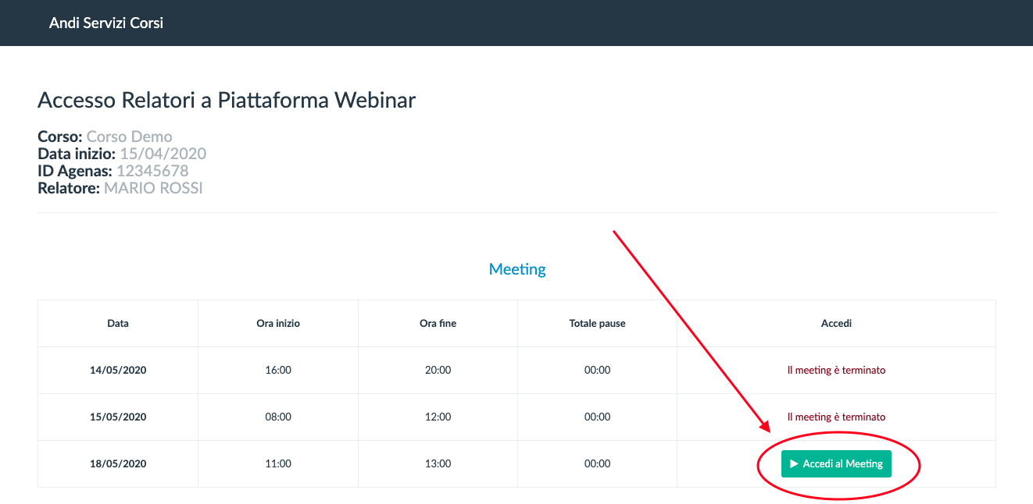Click the Totale pause column header
This screenshot has width=1033, height=504.
pos(597,323)
